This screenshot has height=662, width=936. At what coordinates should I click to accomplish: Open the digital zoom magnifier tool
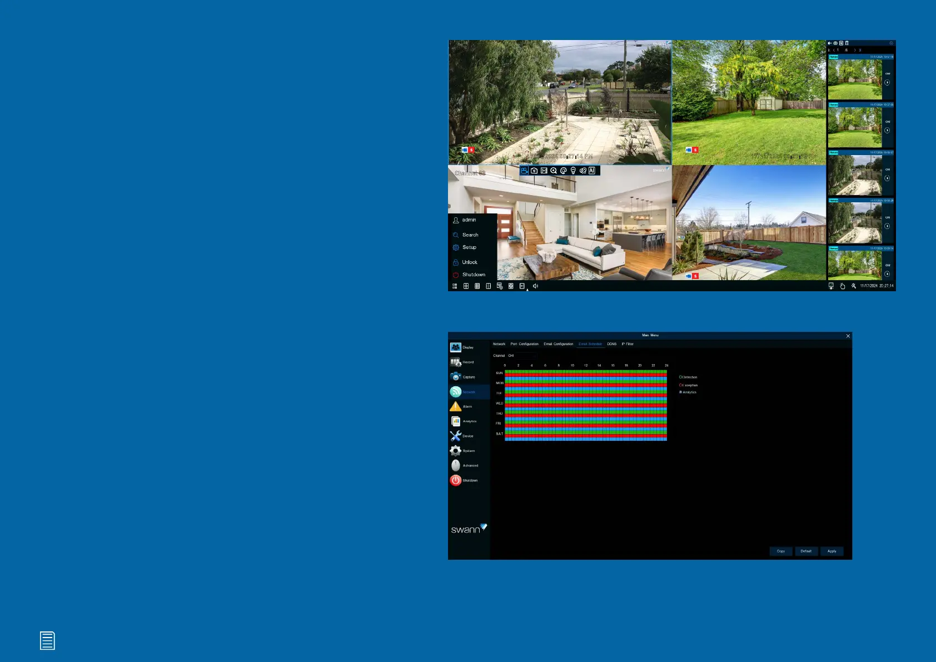[x=554, y=171]
